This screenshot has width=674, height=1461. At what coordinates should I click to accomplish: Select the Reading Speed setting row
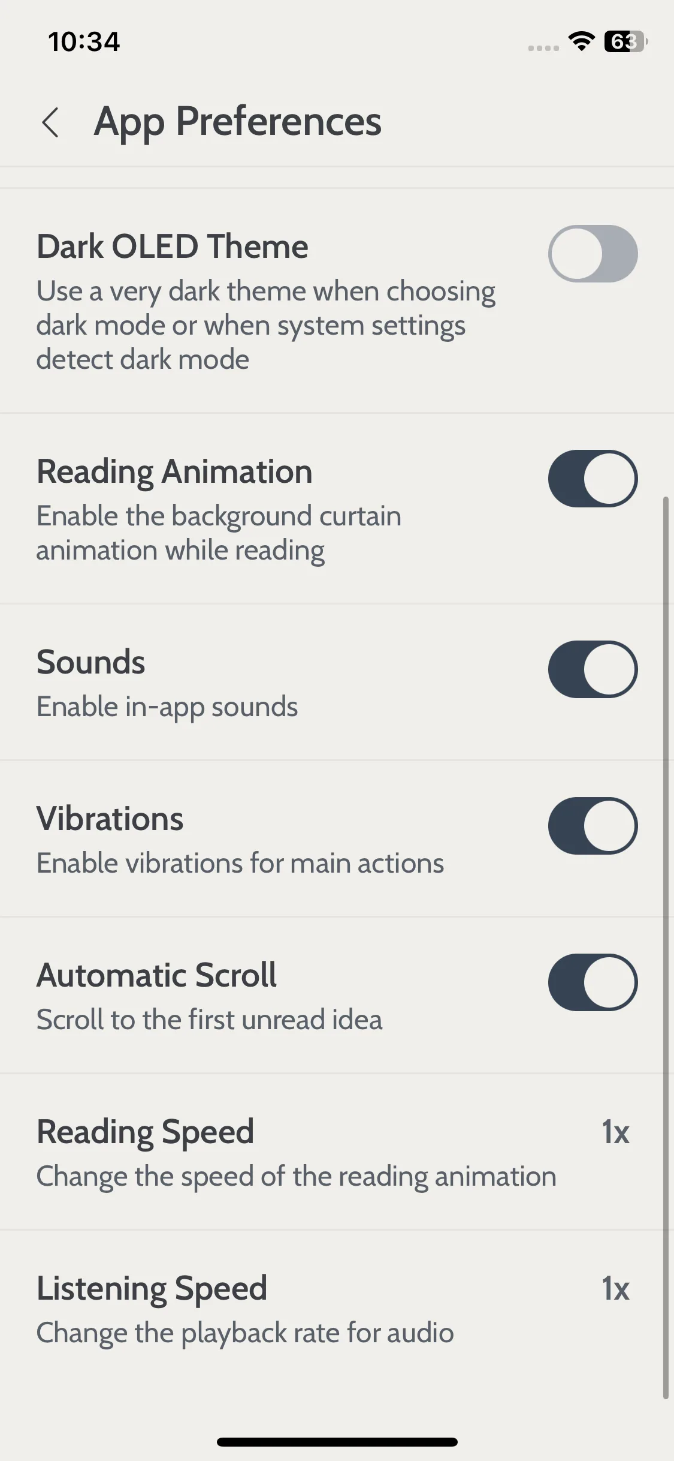(x=333, y=1152)
